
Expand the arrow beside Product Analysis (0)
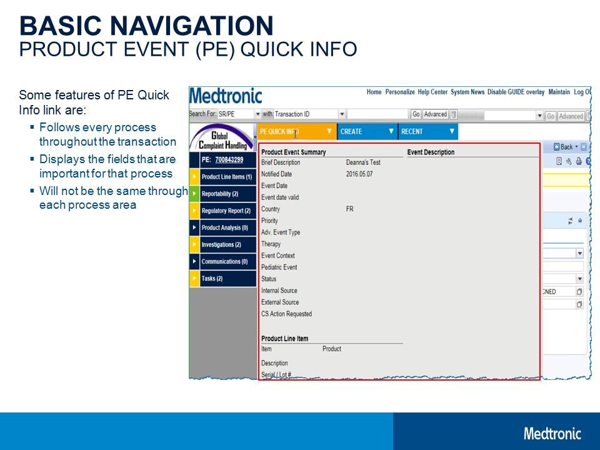click(x=194, y=227)
